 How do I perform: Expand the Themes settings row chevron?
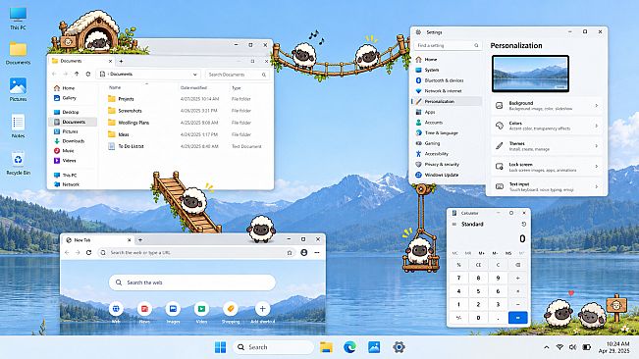596,146
